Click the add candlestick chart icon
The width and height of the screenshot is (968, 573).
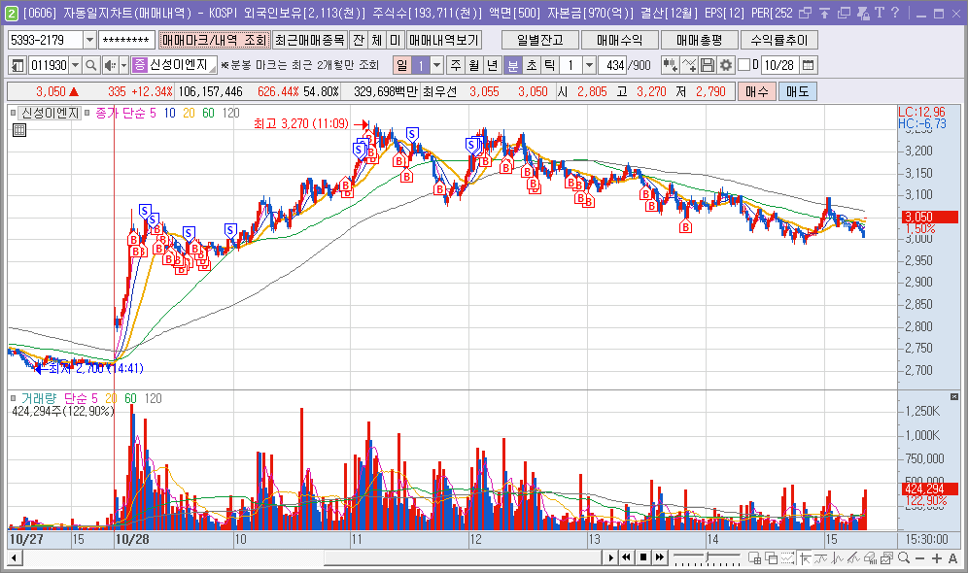click(x=670, y=65)
